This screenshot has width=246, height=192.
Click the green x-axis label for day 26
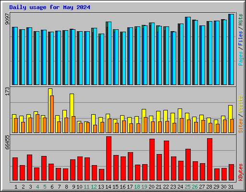pos(195,187)
